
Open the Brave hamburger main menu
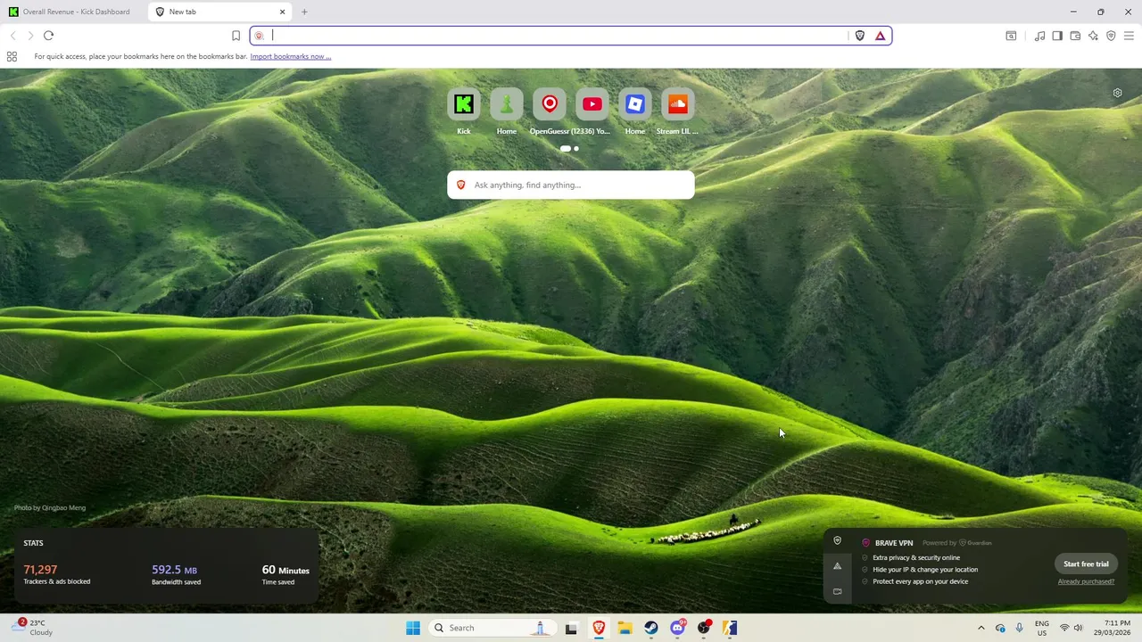tap(1129, 36)
